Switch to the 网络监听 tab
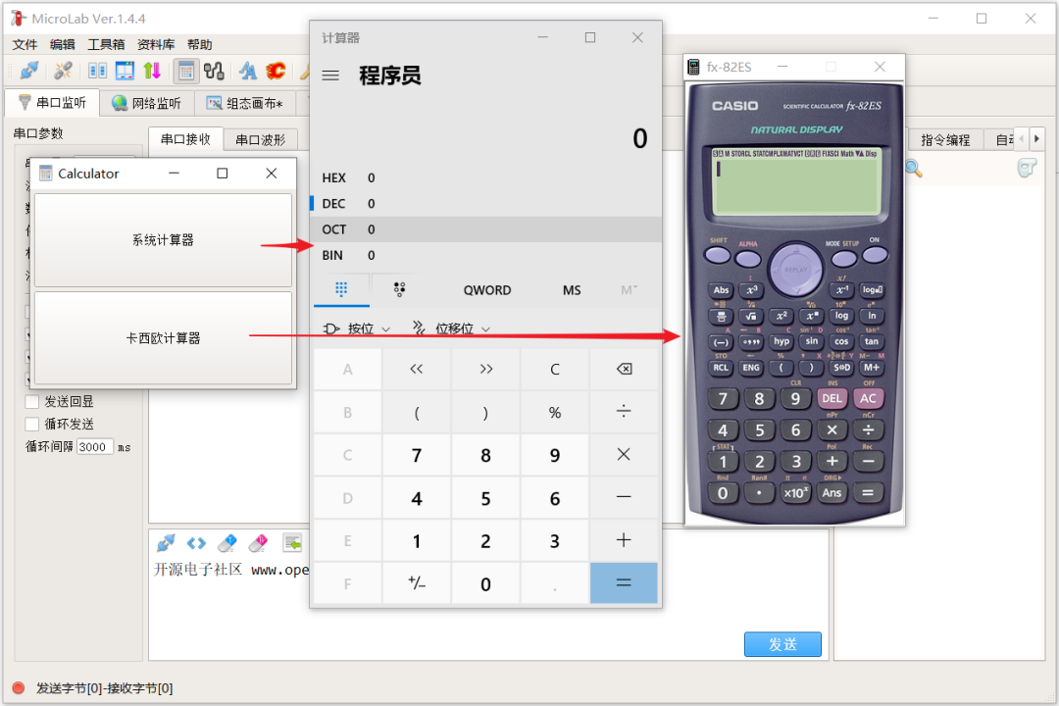 [146, 102]
